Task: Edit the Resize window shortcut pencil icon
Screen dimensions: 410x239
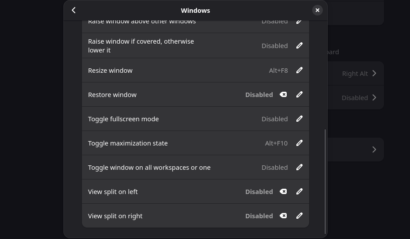Action: 299,70
